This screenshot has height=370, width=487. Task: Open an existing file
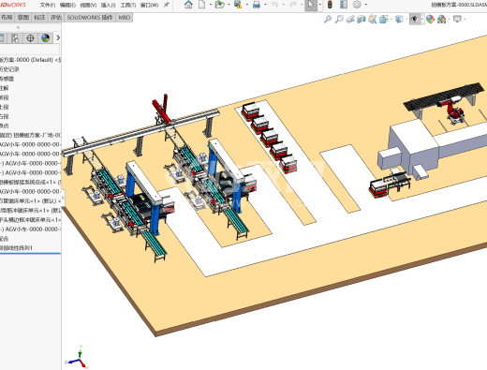[220, 5]
